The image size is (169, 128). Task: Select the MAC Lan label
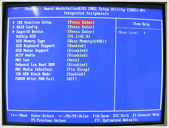(22, 60)
